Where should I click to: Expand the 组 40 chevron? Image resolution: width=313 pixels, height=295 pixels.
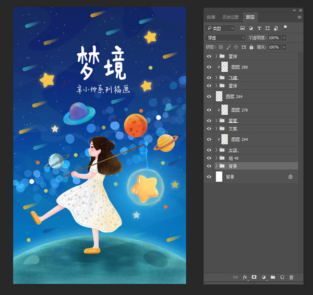pyautogui.click(x=216, y=158)
